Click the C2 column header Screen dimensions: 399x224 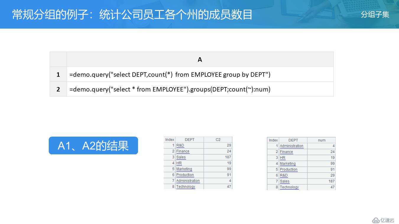pyautogui.click(x=218, y=140)
